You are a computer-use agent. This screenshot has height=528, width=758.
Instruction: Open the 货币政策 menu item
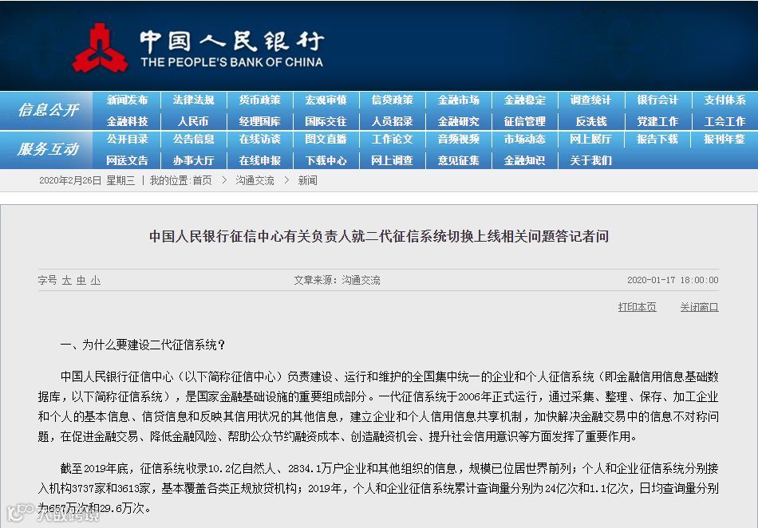(x=259, y=100)
